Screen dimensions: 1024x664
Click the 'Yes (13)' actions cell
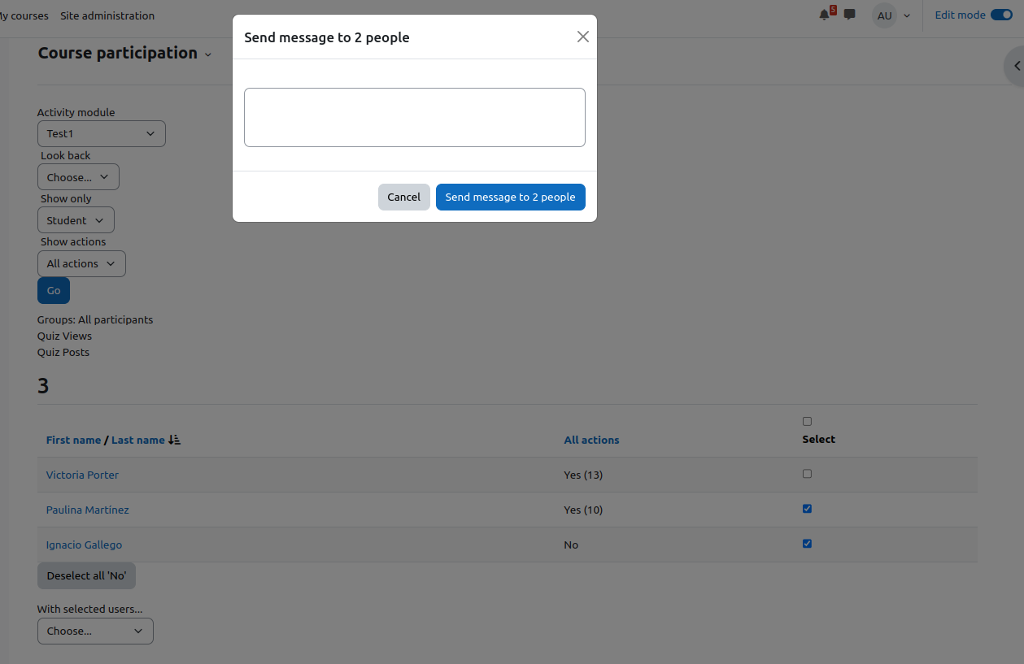583,475
